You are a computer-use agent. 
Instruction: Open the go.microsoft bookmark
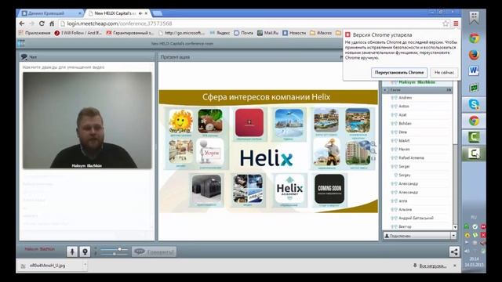[181, 33]
